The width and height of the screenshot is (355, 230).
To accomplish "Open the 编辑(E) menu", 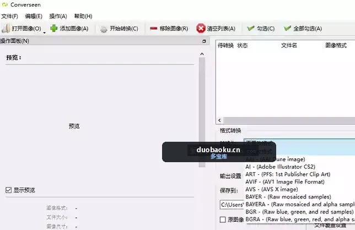I will [34, 16].
